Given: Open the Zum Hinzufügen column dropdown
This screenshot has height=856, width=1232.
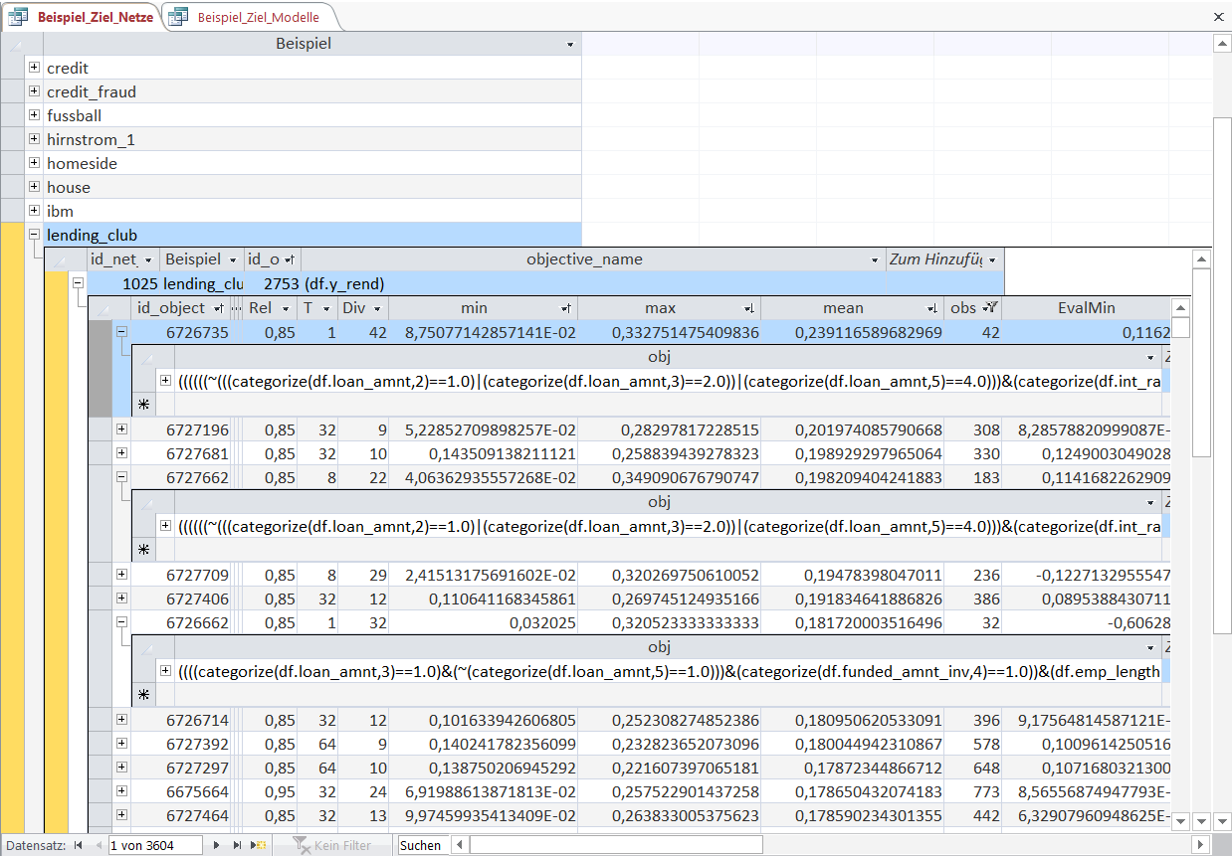Looking at the screenshot, I should point(991,259).
